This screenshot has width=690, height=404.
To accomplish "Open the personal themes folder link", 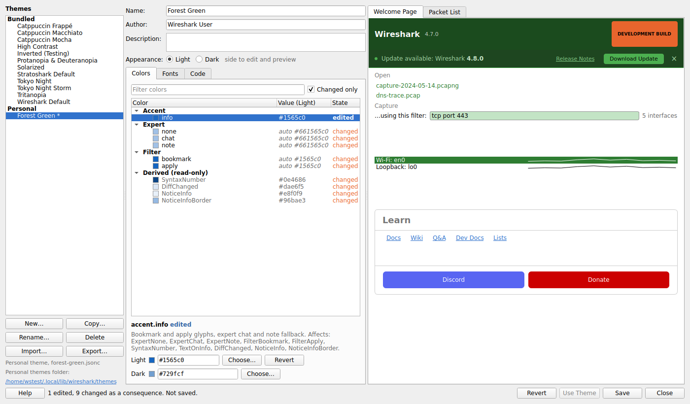I will coord(61,381).
